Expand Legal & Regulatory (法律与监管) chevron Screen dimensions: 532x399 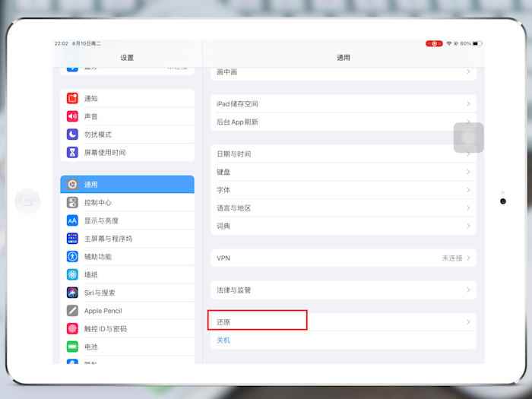[x=468, y=290]
